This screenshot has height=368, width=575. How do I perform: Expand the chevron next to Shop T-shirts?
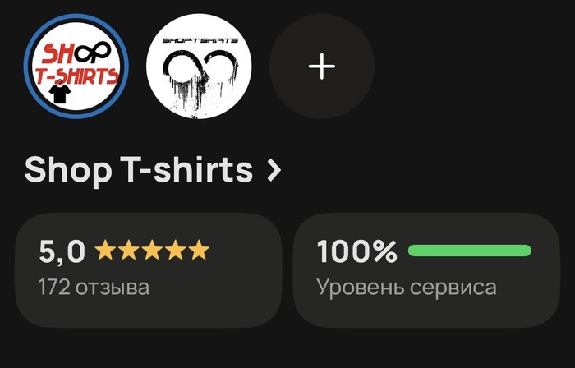click(274, 171)
